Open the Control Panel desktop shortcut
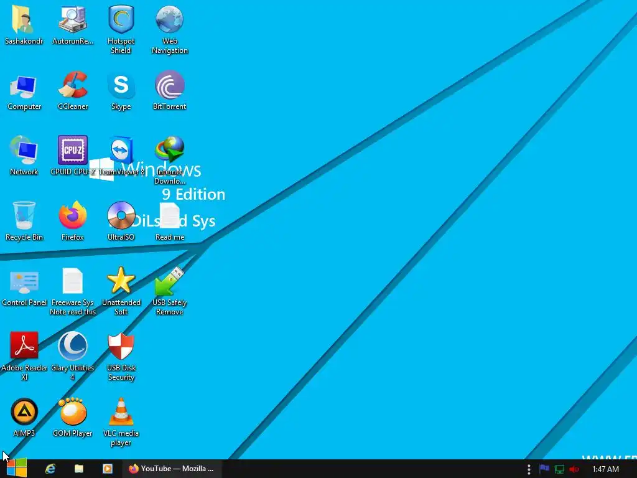The width and height of the screenshot is (637, 478). click(24, 282)
